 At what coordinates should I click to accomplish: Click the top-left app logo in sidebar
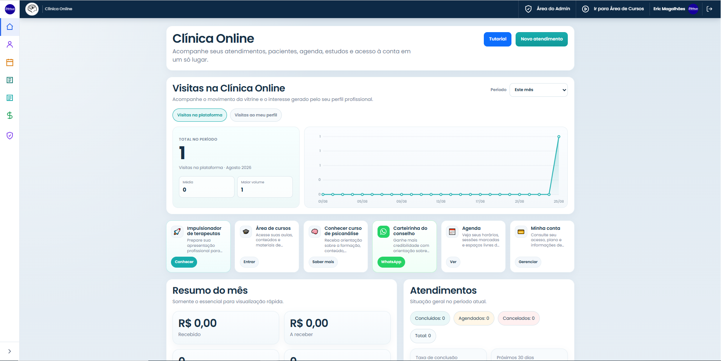[10, 9]
